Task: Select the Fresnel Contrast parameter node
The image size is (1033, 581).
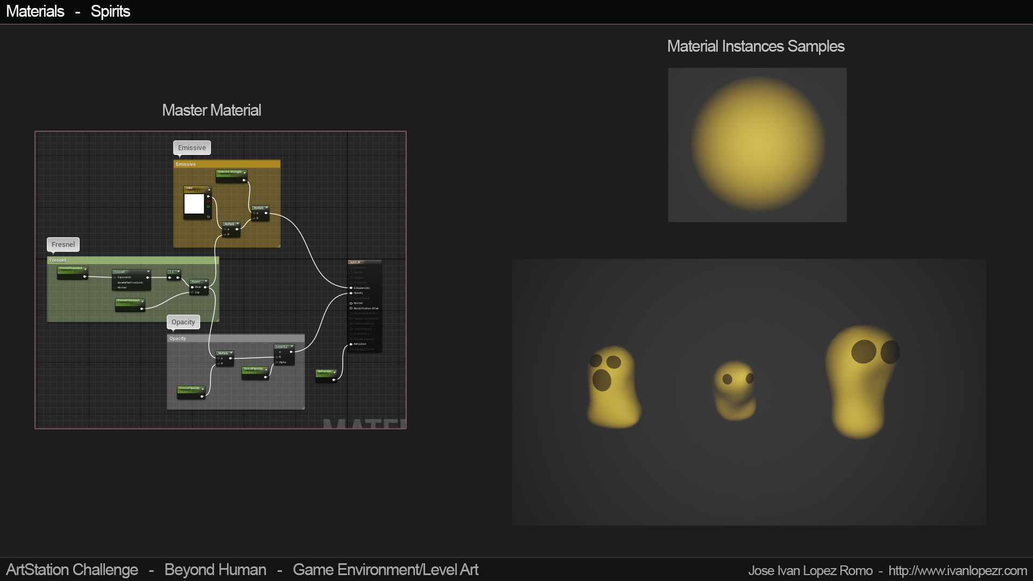Action: [x=130, y=305]
